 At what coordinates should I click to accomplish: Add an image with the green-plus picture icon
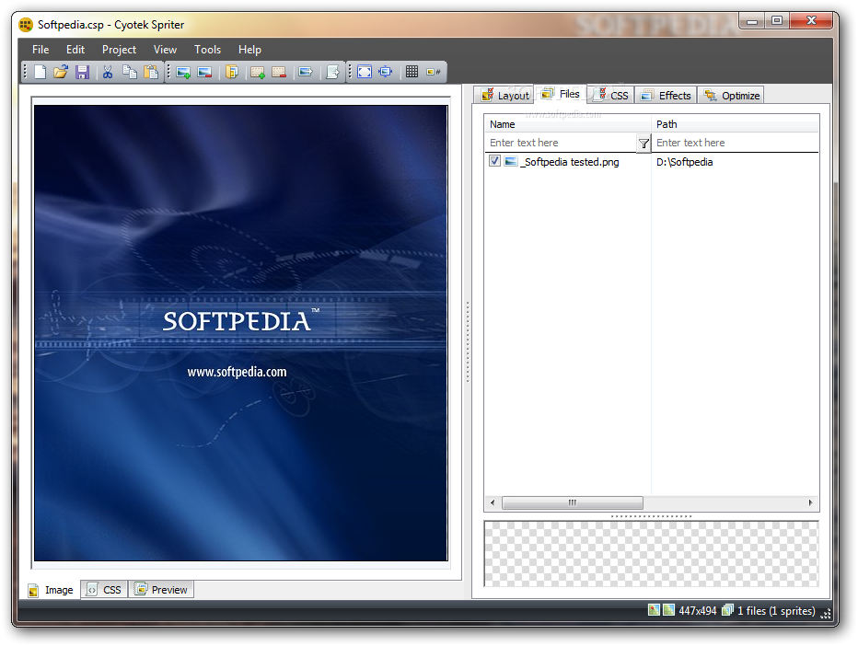(183, 72)
